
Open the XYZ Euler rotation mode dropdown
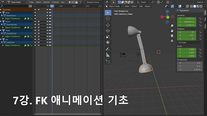tap(190, 42)
